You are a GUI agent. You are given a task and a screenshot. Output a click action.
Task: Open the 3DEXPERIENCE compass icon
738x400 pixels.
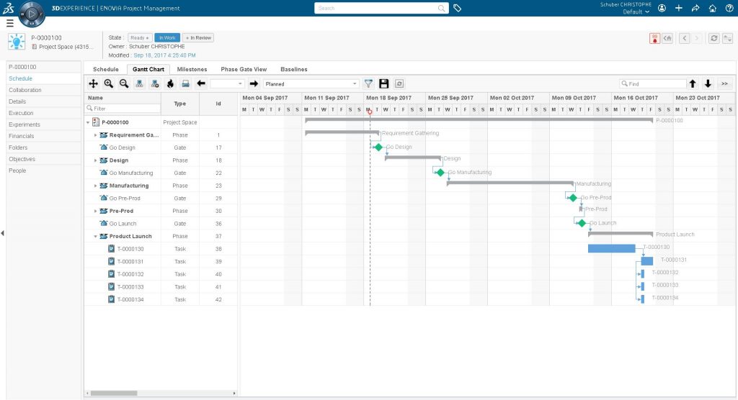coord(32,14)
